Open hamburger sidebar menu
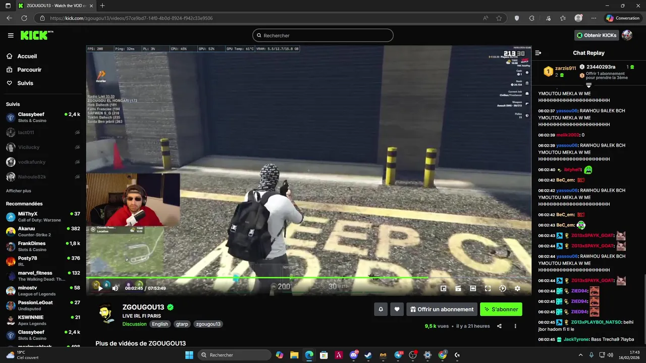This screenshot has height=363, width=646. (x=11, y=35)
